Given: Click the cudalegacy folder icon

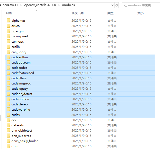Looking at the screenshot, I should (x=8, y=89).
